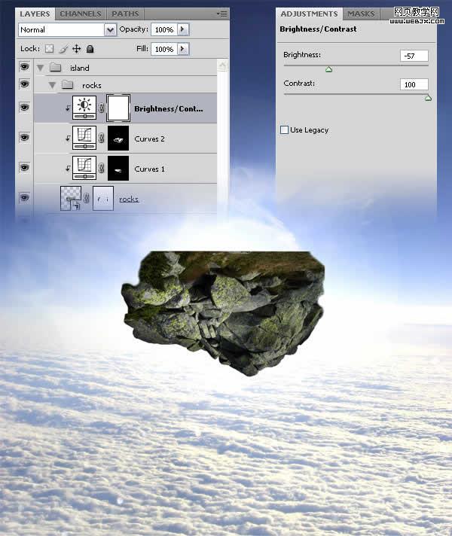Hide the rocks group

click(24, 84)
